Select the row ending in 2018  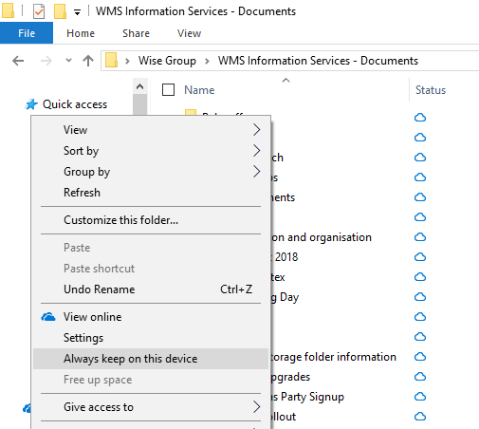(x=285, y=257)
